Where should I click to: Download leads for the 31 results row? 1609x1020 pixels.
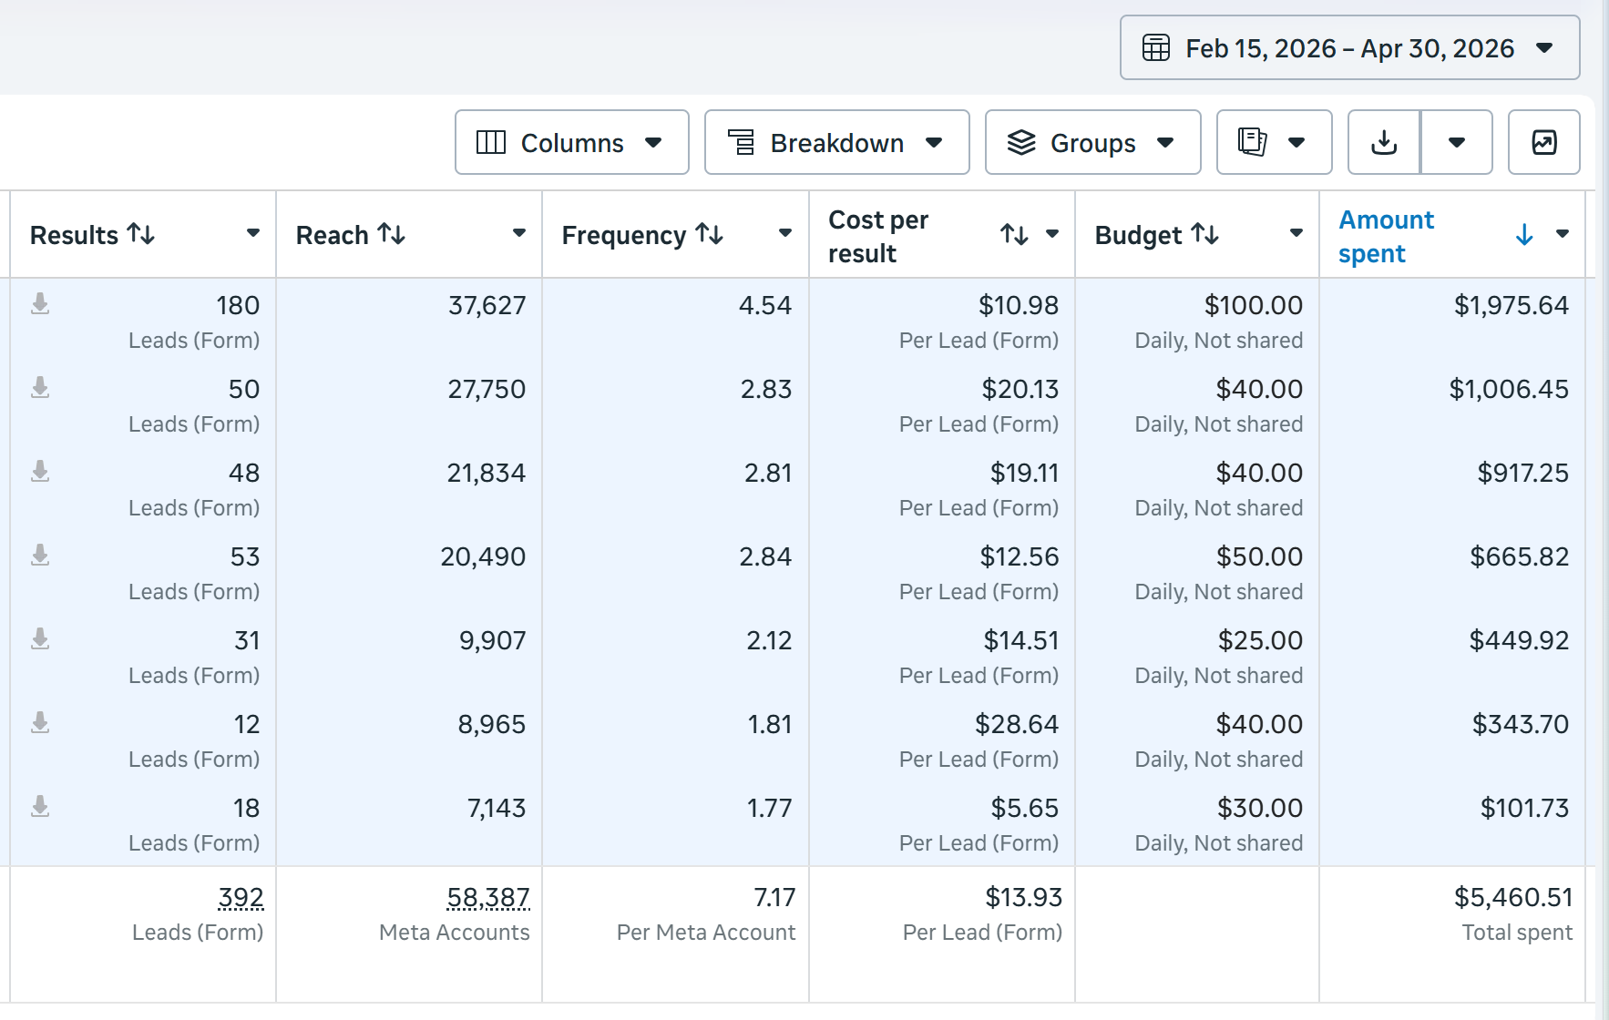(40, 638)
